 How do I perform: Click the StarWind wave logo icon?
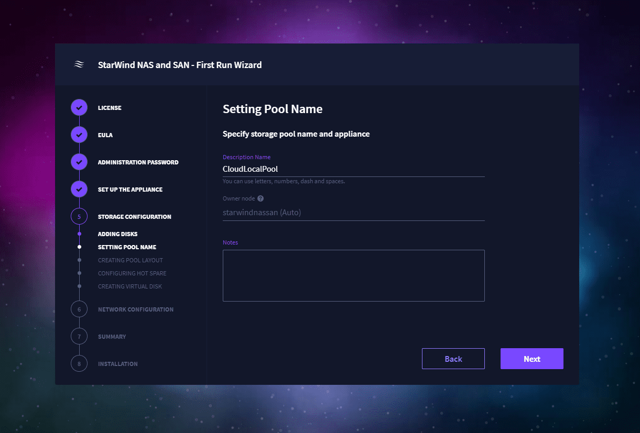tap(79, 65)
